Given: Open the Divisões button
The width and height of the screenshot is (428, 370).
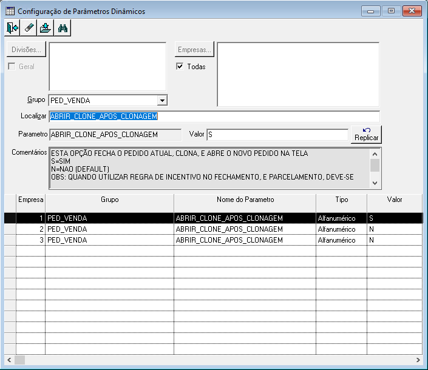Looking at the screenshot, I should [26, 49].
